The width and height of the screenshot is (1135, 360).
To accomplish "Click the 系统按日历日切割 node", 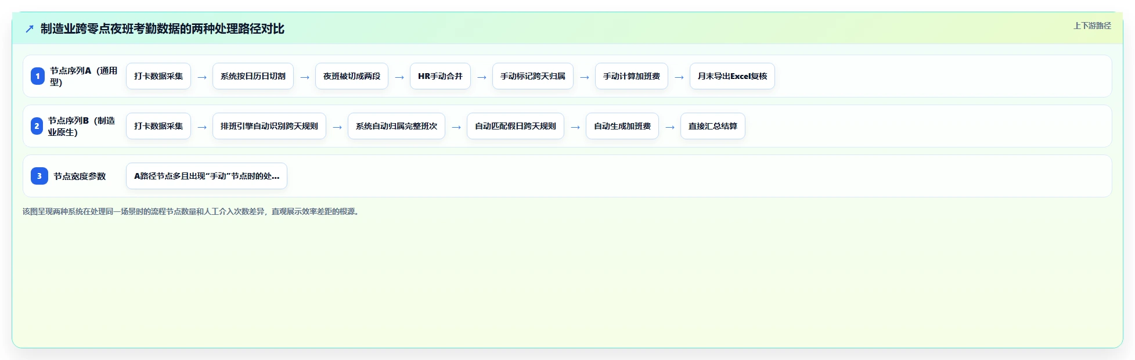I will (253, 76).
